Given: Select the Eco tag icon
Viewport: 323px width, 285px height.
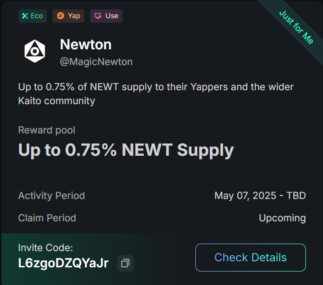Looking at the screenshot, I should pyautogui.click(x=25, y=16).
